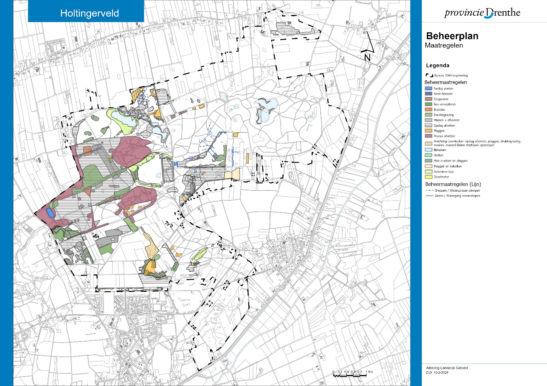The image size is (547, 386).
Task: Click the Maatregelen subtitle text
Action: point(444,45)
